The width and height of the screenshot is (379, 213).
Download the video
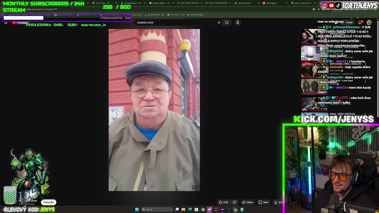[278, 202]
